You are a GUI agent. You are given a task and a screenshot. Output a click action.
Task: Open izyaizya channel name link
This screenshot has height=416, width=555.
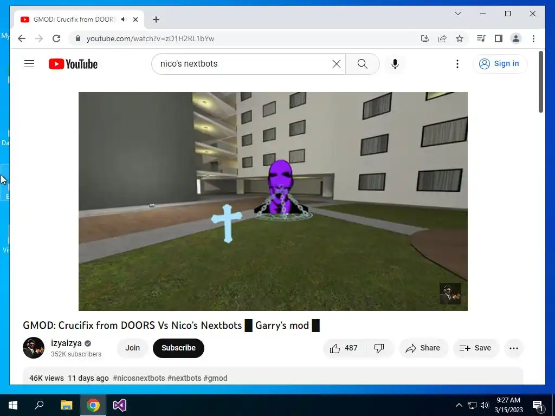tap(66, 343)
